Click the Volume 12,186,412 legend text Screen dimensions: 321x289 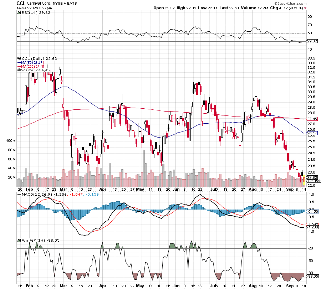(x=36, y=70)
